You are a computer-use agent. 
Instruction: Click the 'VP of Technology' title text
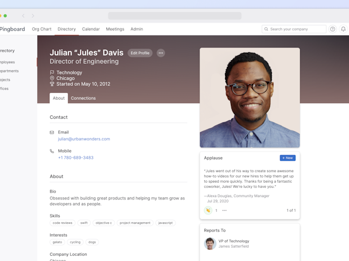pyautogui.click(x=234, y=241)
